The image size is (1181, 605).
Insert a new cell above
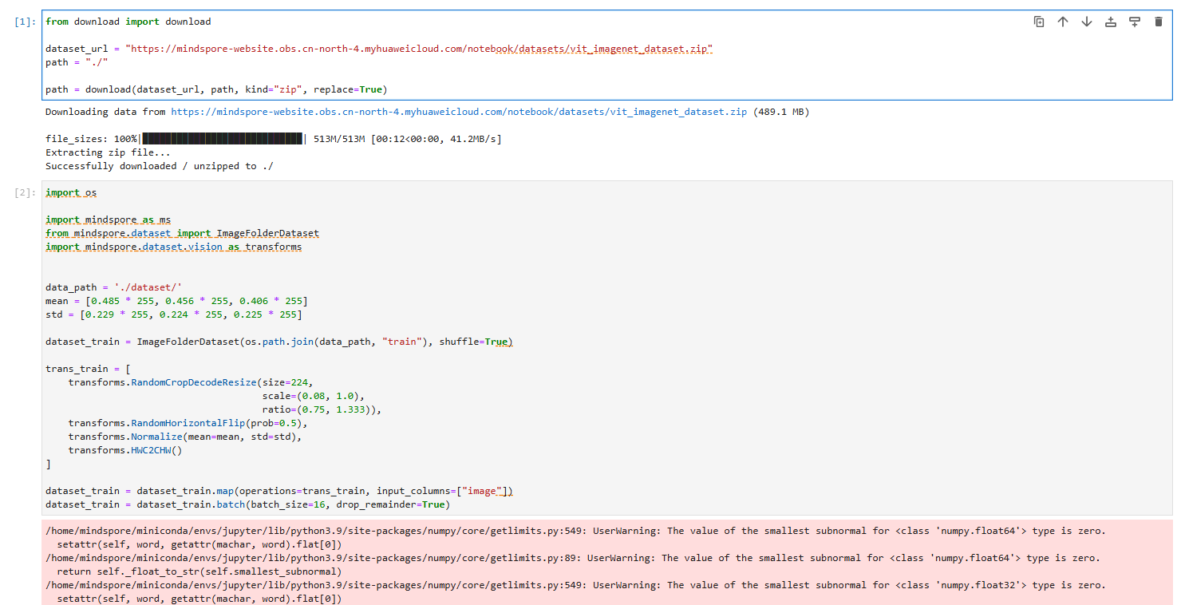(x=1111, y=22)
